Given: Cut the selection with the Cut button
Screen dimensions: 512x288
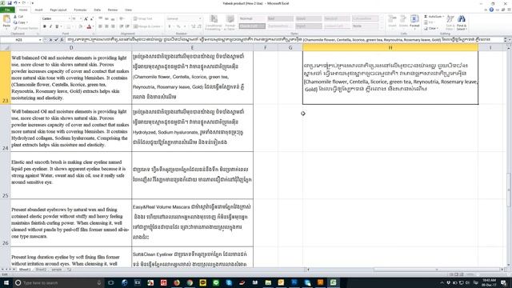Looking at the screenshot, I should point(18,17).
